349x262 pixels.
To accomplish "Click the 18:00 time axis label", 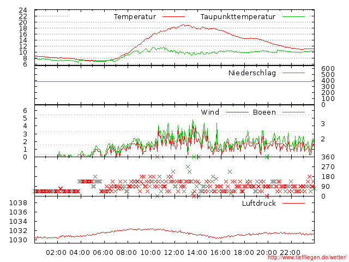I will point(244,253).
